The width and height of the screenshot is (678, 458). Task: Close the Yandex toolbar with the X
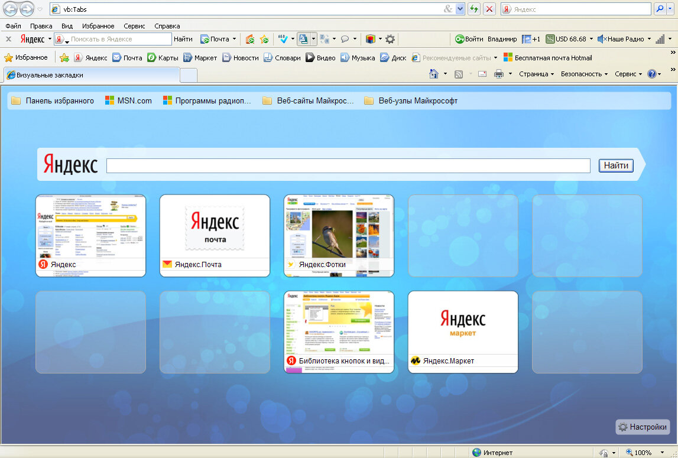click(x=8, y=39)
